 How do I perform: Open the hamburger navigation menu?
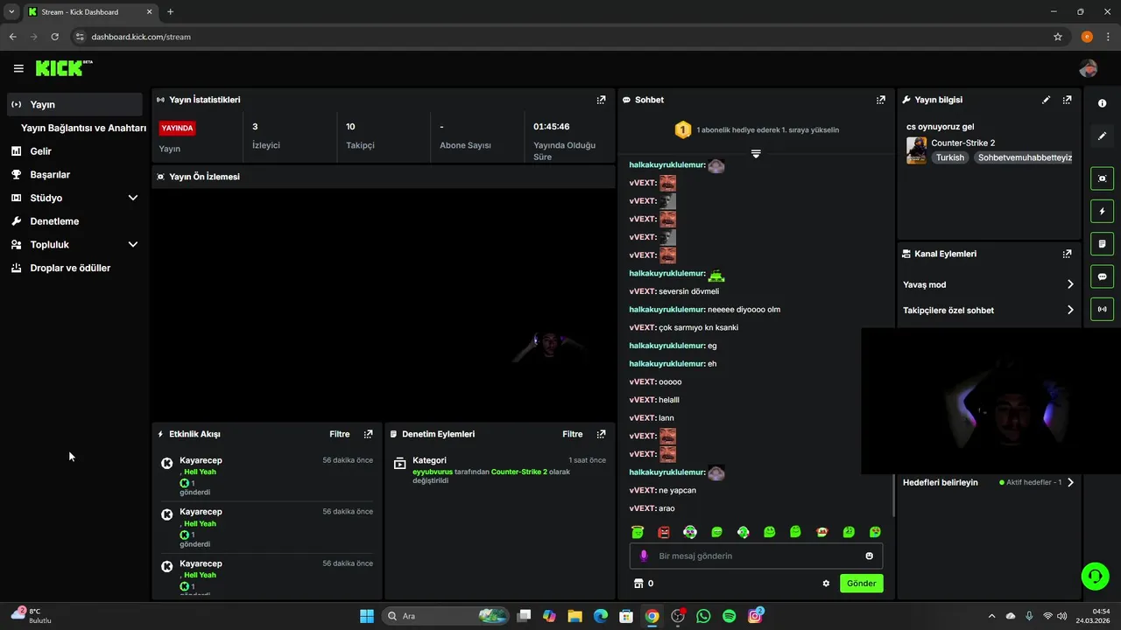pos(18,68)
